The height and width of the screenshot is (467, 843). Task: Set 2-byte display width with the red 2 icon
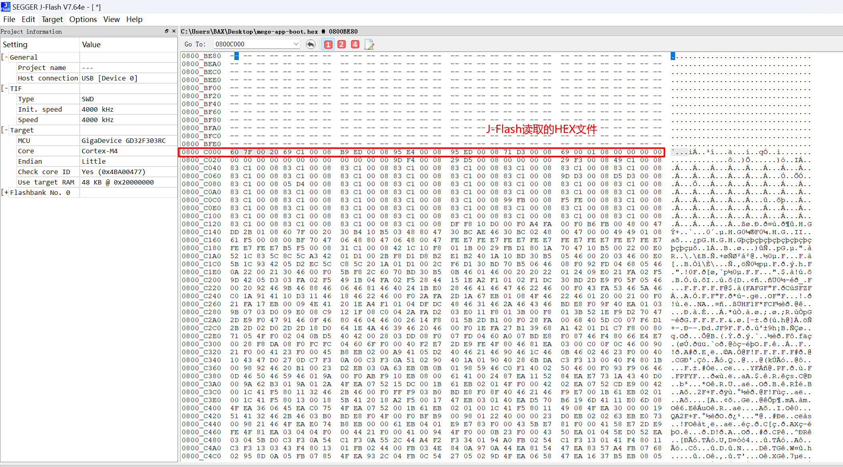tap(342, 44)
